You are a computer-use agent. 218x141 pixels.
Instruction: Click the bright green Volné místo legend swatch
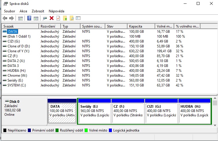coord(86,130)
